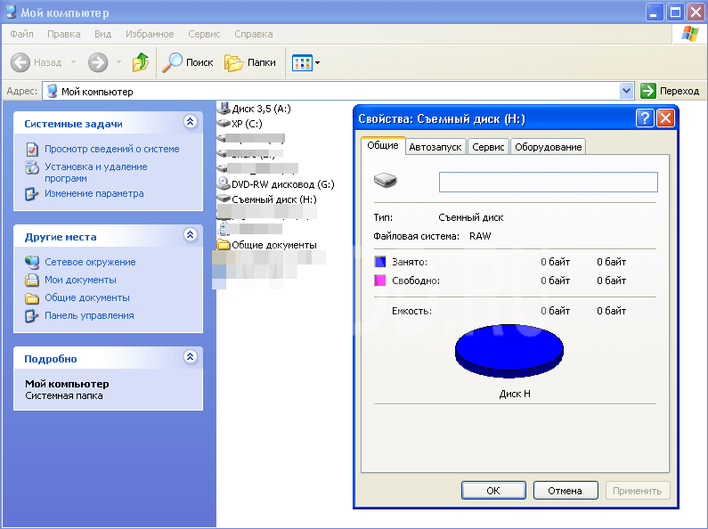Screen dimensions: 708x529
Task: Click the Отмена button
Action: [x=566, y=491]
